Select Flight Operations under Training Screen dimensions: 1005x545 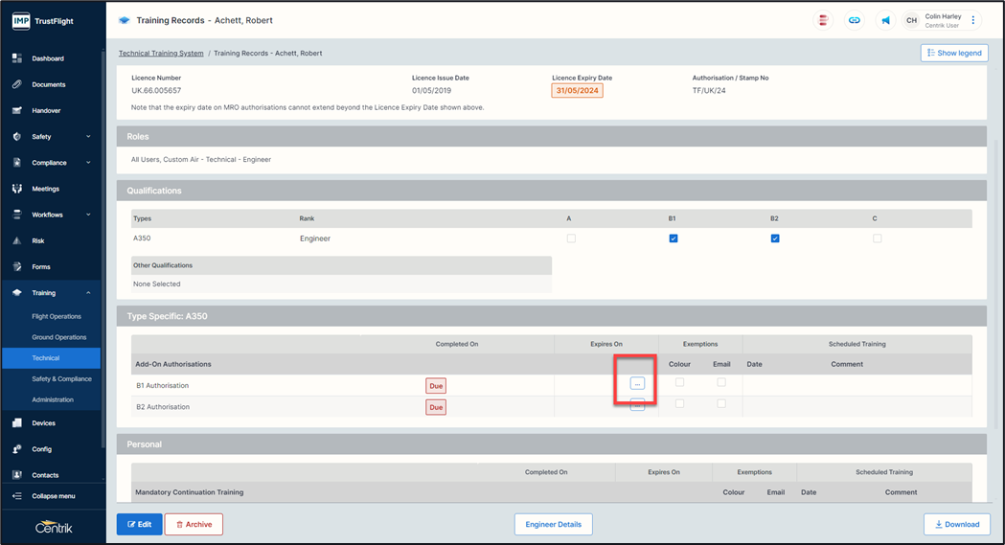pyautogui.click(x=57, y=316)
